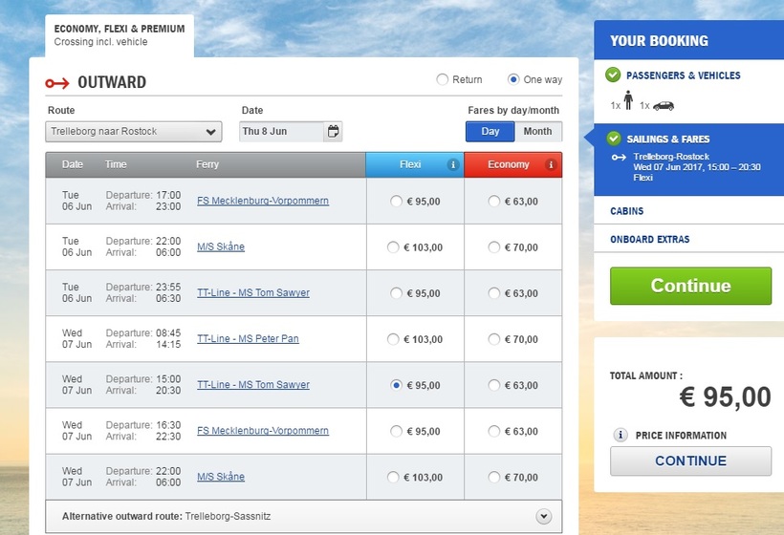
Task: Click the red Outward route arrow icon
Action: 57,83
